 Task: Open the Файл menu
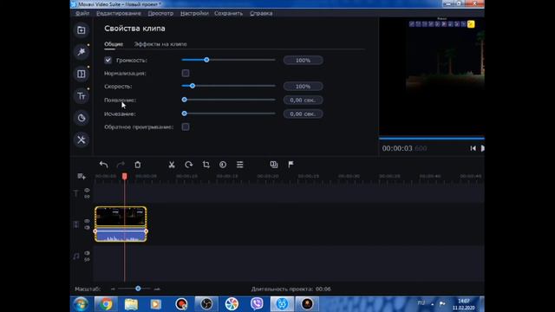[82, 14]
